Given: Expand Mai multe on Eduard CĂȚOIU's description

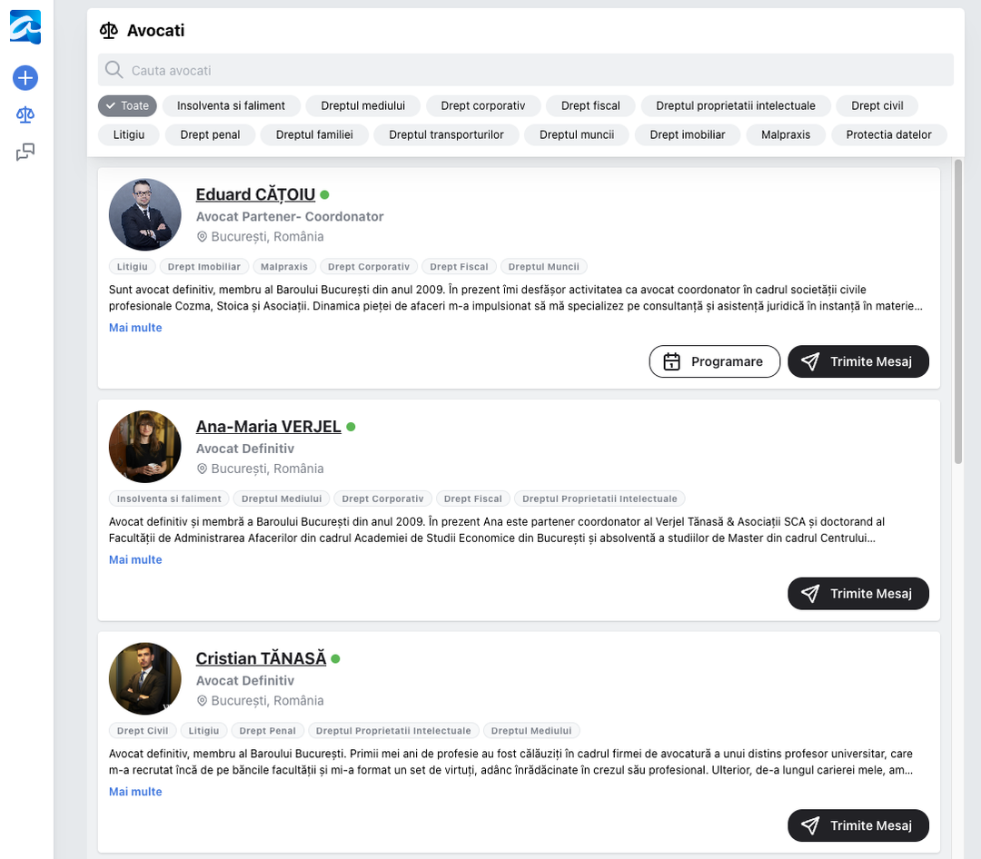Looking at the screenshot, I should coord(135,328).
